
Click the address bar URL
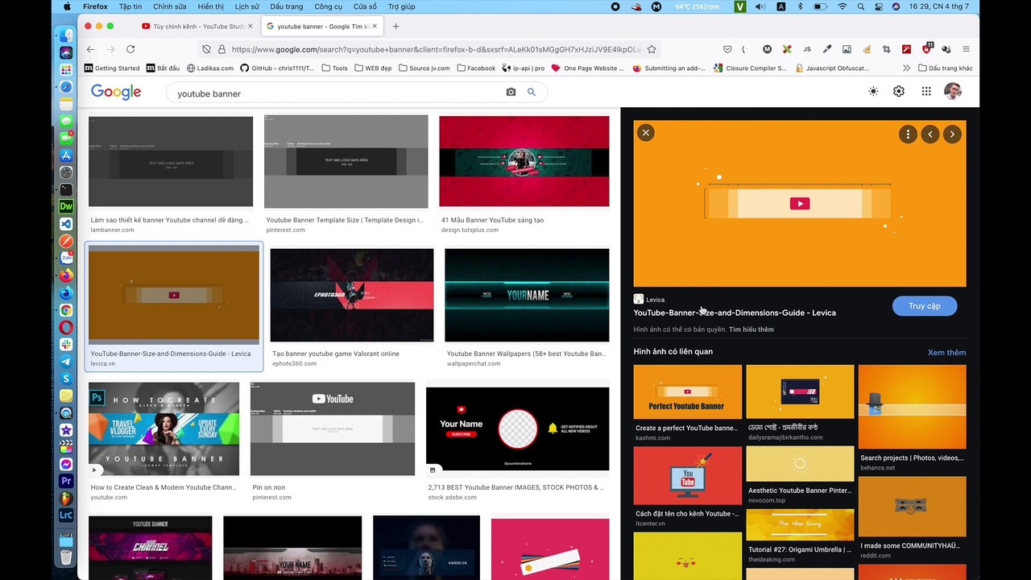tap(436, 49)
